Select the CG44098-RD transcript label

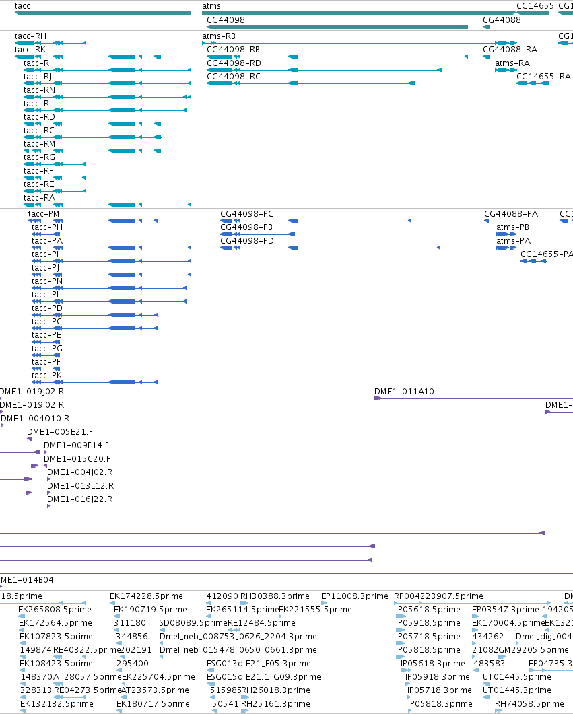click(234, 63)
